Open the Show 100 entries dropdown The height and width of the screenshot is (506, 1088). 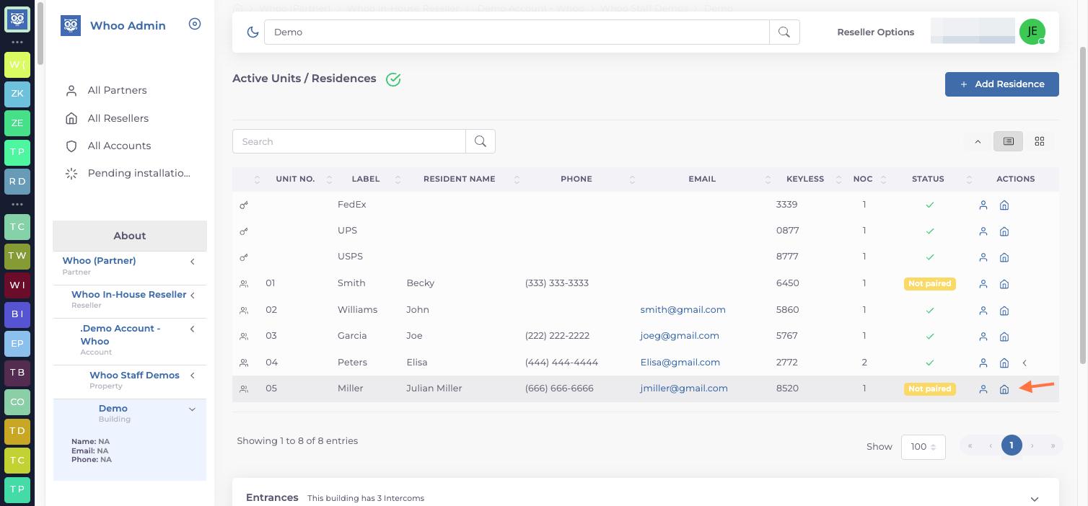click(x=923, y=447)
